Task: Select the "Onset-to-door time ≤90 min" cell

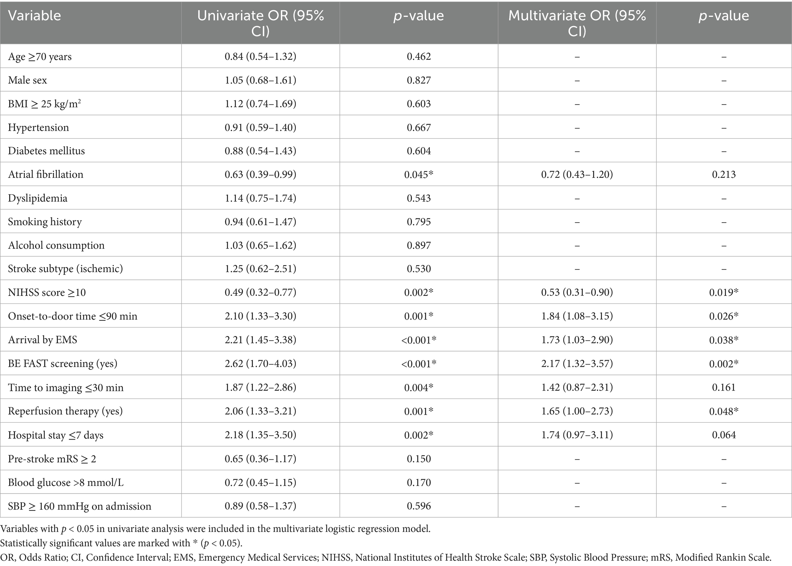Action: [72, 316]
